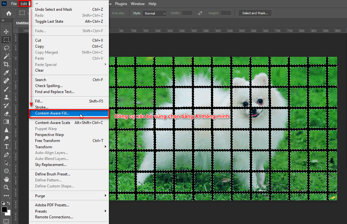Open the Edit menu
This screenshot has height=224, width=347.
pos(23,3)
